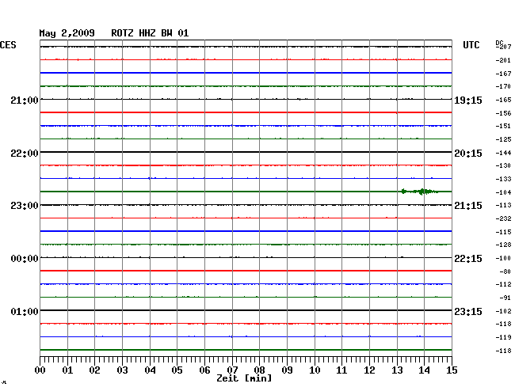Click the "19:15" UTC time label

click(468, 101)
